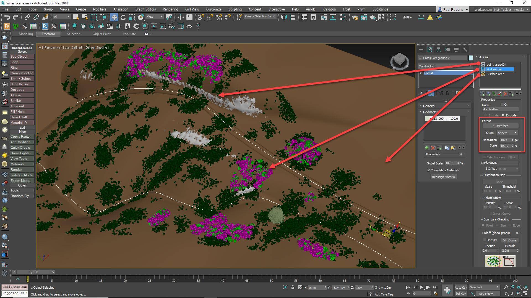Screen dimensions: 531x298
Task: Open RailClone via its Rc toolbar icon
Action: pyautogui.click(x=45, y=26)
